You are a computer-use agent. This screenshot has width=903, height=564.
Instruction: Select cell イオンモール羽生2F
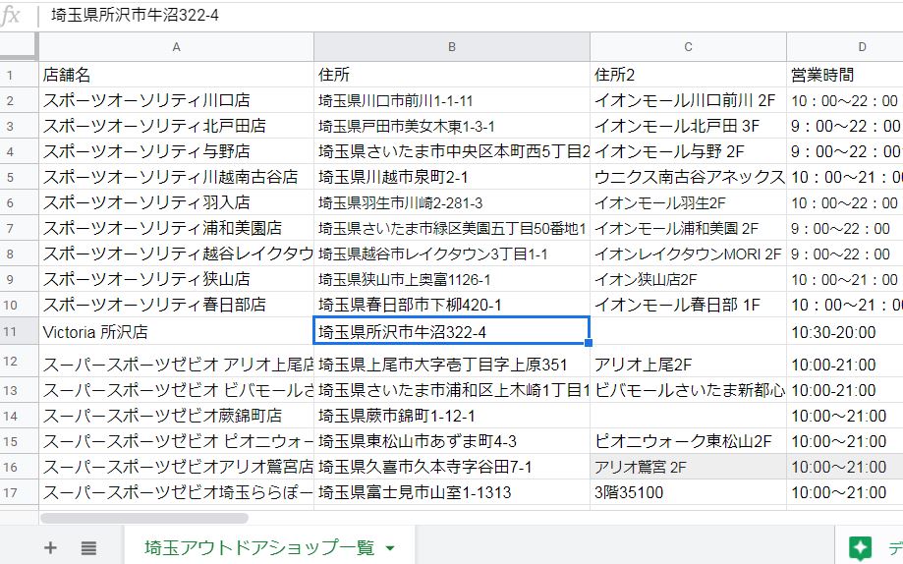click(x=688, y=202)
